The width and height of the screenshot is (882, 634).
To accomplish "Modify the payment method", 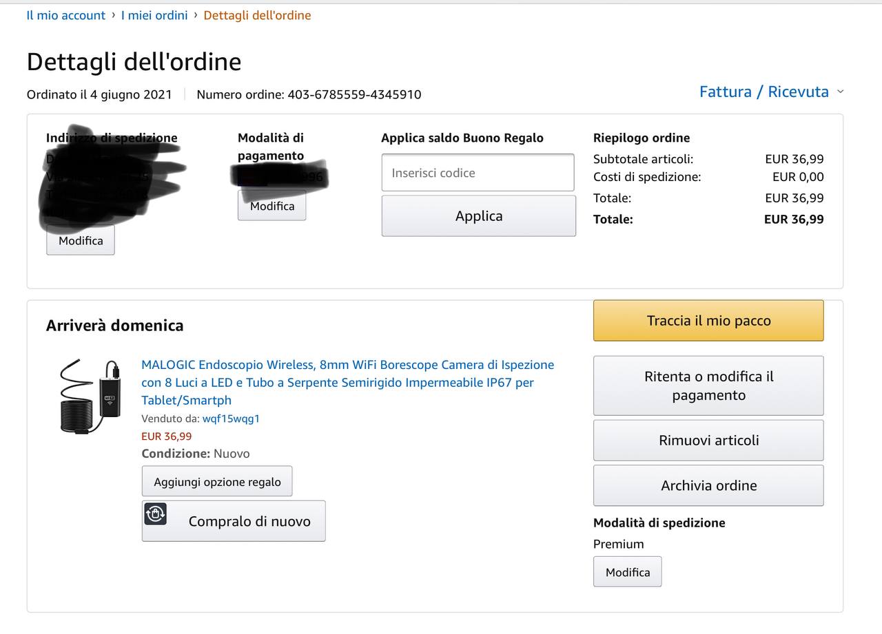I will coord(271,206).
